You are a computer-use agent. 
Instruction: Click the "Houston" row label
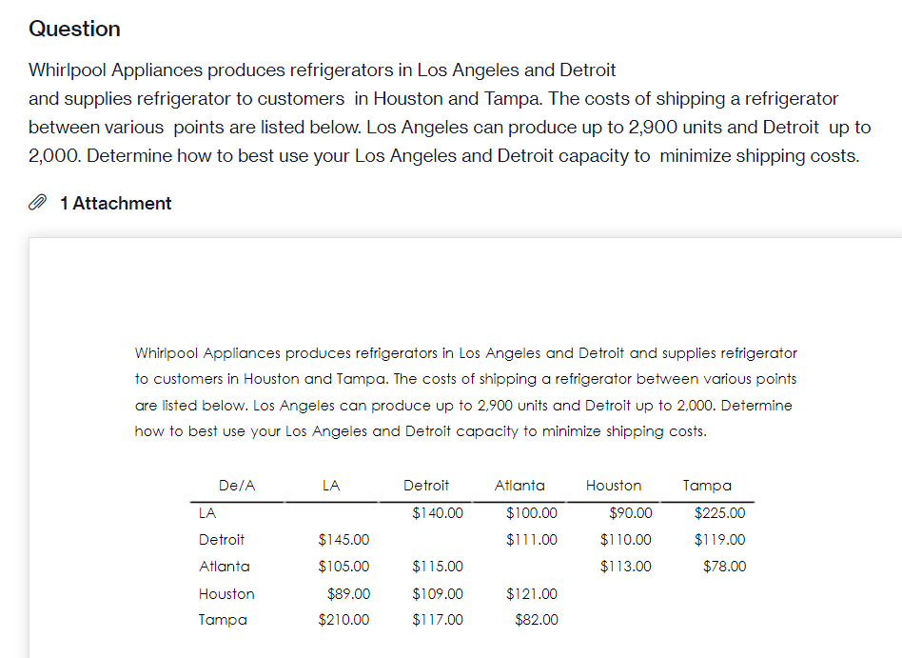[x=226, y=594]
